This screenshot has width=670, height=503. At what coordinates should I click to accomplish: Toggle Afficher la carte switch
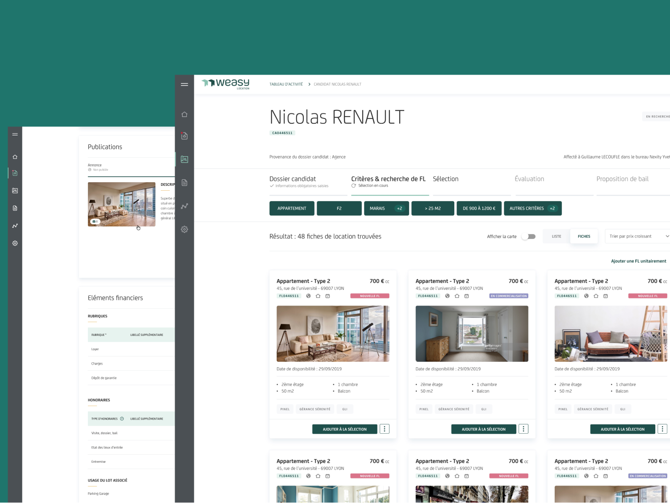(528, 236)
